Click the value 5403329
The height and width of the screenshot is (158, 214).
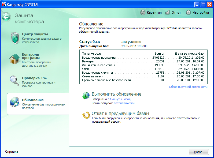(158, 58)
